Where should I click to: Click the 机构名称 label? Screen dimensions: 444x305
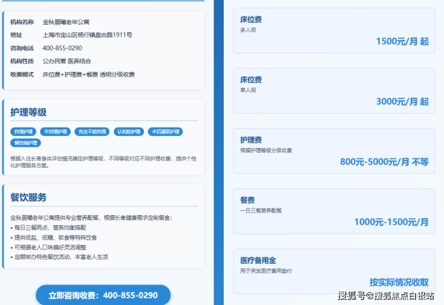click(22, 22)
